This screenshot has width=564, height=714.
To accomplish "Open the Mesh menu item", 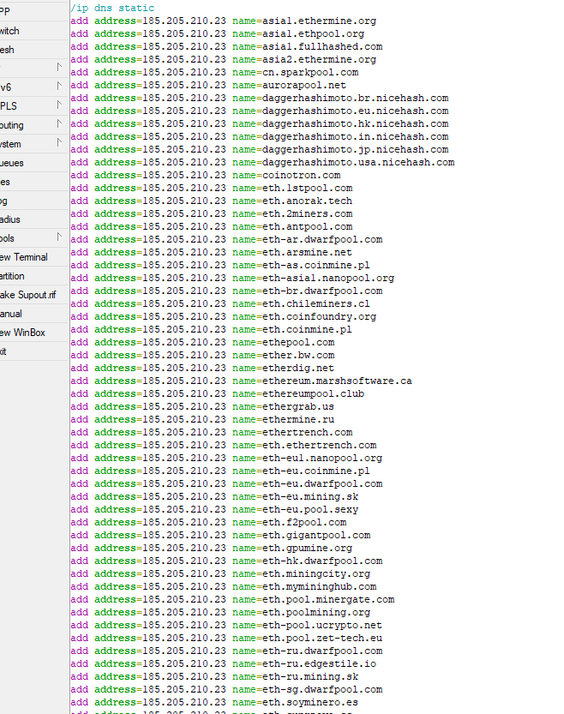I will [33, 50].
